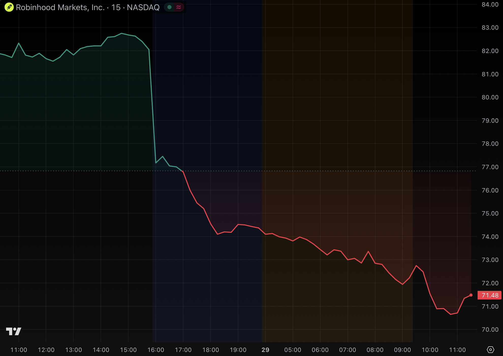The image size is (503, 356).
Task: Click the bold 29 date marker on time axis
Action: [265, 350]
